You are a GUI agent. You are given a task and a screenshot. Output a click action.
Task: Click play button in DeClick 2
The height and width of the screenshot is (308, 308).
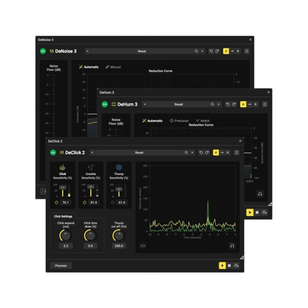(x=222, y=265)
